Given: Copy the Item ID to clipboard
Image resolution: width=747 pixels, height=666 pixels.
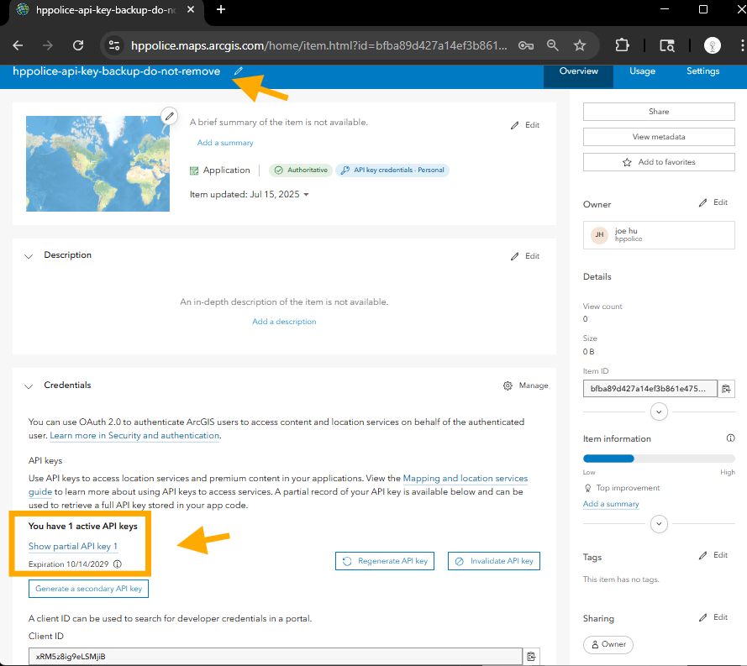Looking at the screenshot, I should pyautogui.click(x=726, y=389).
